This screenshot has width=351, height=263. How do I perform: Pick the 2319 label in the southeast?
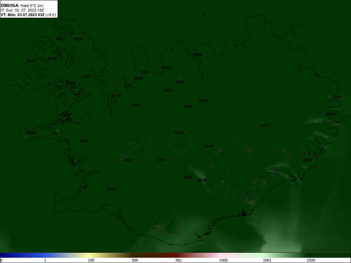click(305, 153)
